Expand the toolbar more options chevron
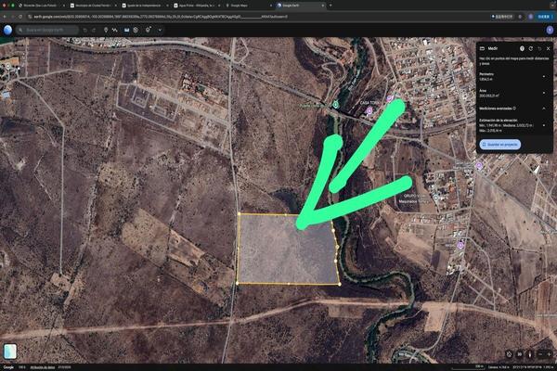The image size is (557, 371). (x=160, y=31)
